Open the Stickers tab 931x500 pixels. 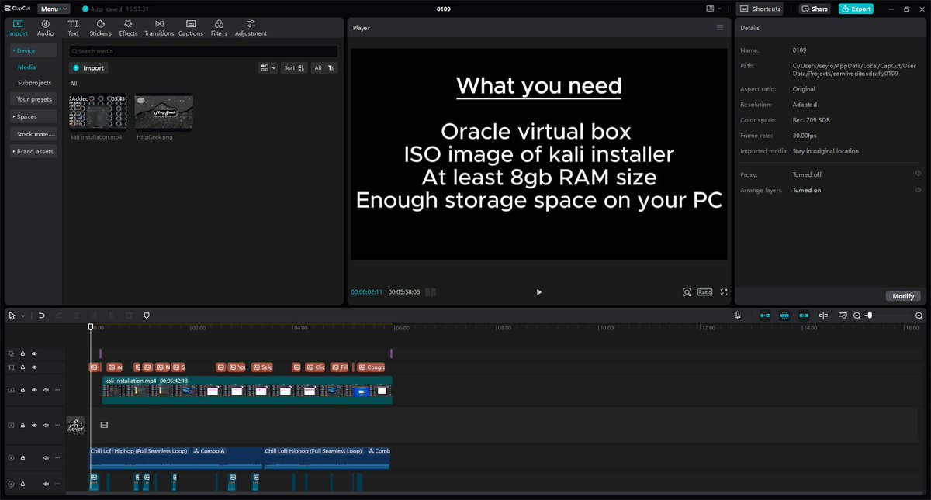100,28
